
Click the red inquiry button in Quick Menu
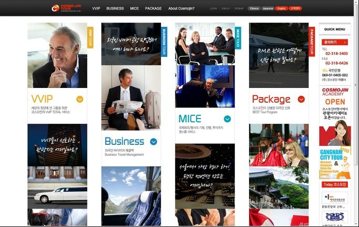coord(335,42)
